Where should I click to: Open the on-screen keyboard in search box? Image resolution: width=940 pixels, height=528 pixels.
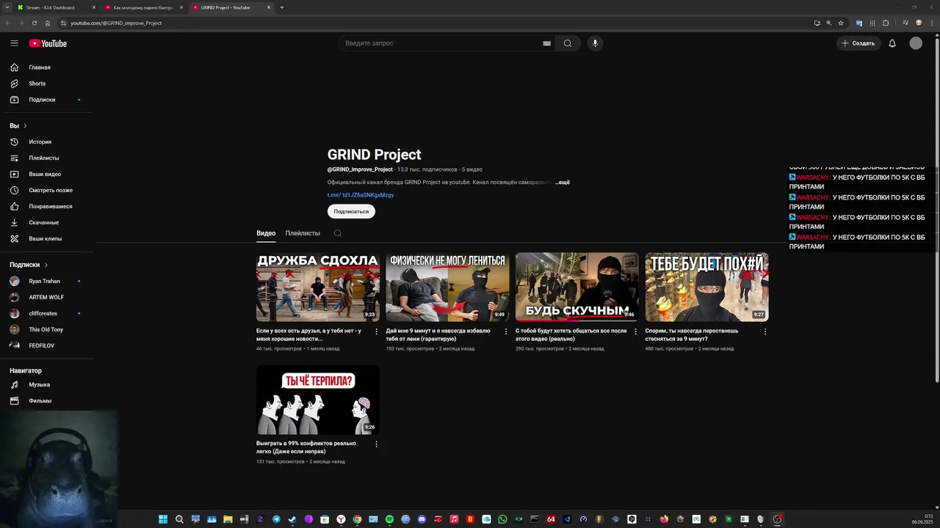(546, 43)
